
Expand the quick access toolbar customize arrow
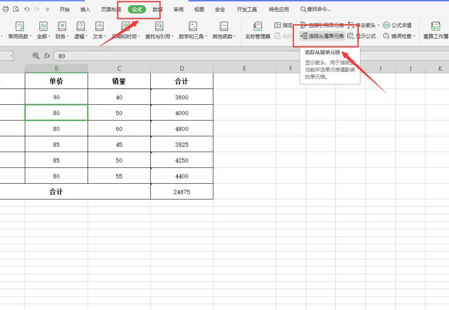tap(47, 9)
